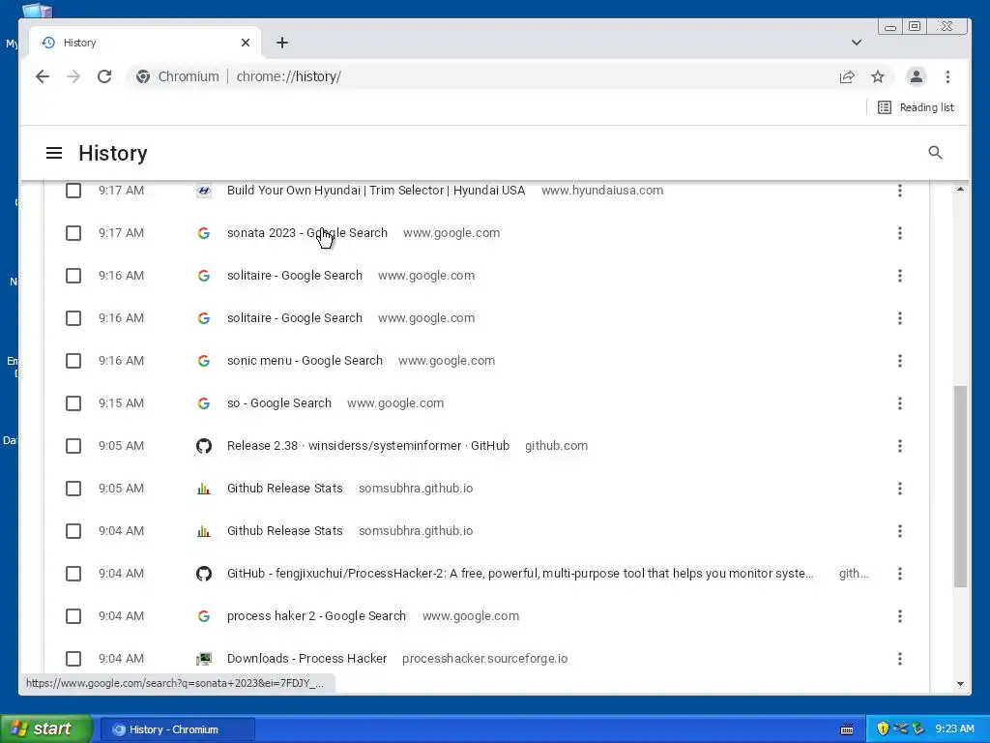Open actions for 9:05 AM Github Release Stats
Viewport: 990px width, 743px height.
tap(900, 489)
